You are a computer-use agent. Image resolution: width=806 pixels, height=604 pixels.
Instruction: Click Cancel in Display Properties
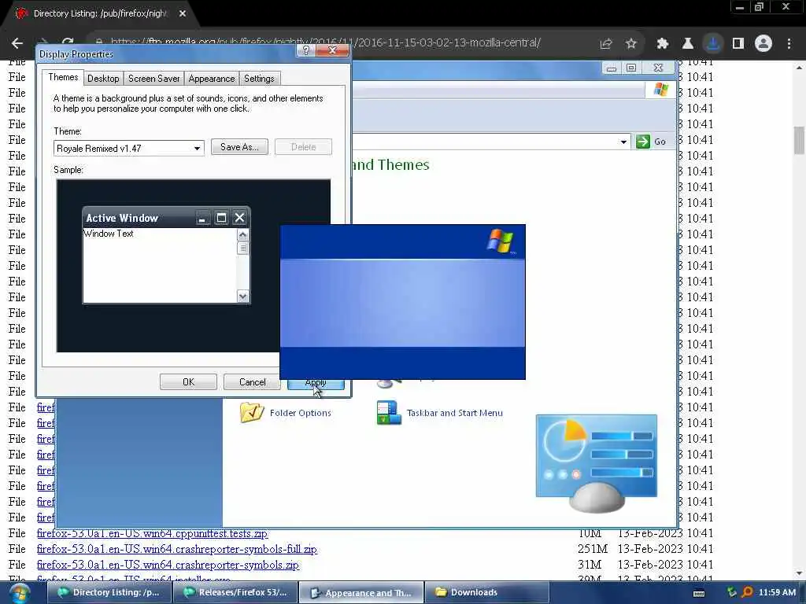click(252, 382)
